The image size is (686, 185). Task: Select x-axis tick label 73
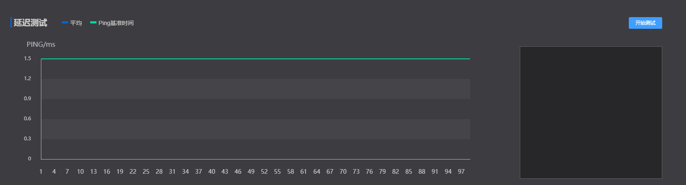[356, 172]
